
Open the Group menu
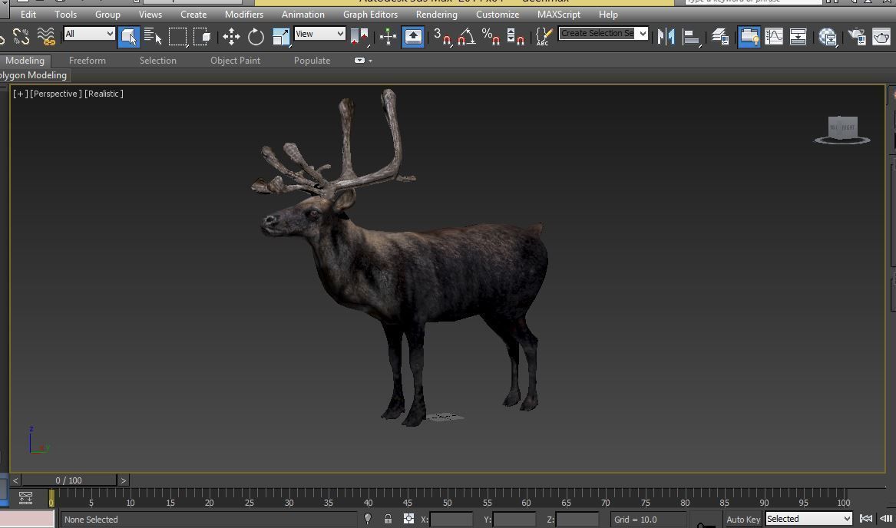(x=107, y=15)
